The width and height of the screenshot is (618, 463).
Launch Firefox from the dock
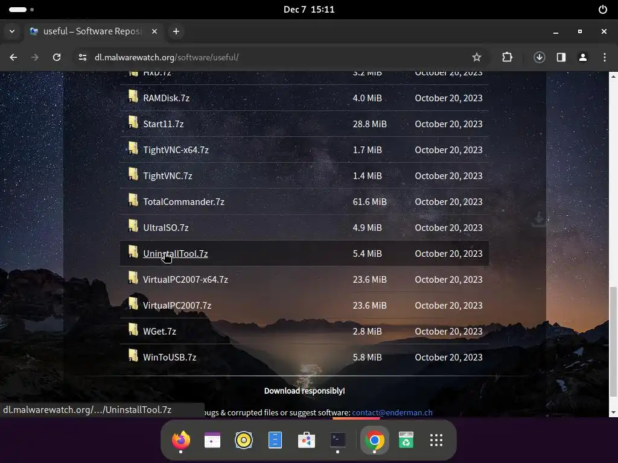tap(181, 439)
